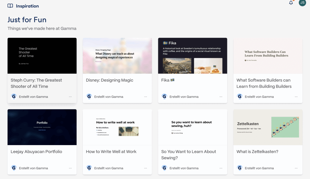Open the Portfolio dark thumbnail
Screen dimensions: 310x179
coord(42,127)
